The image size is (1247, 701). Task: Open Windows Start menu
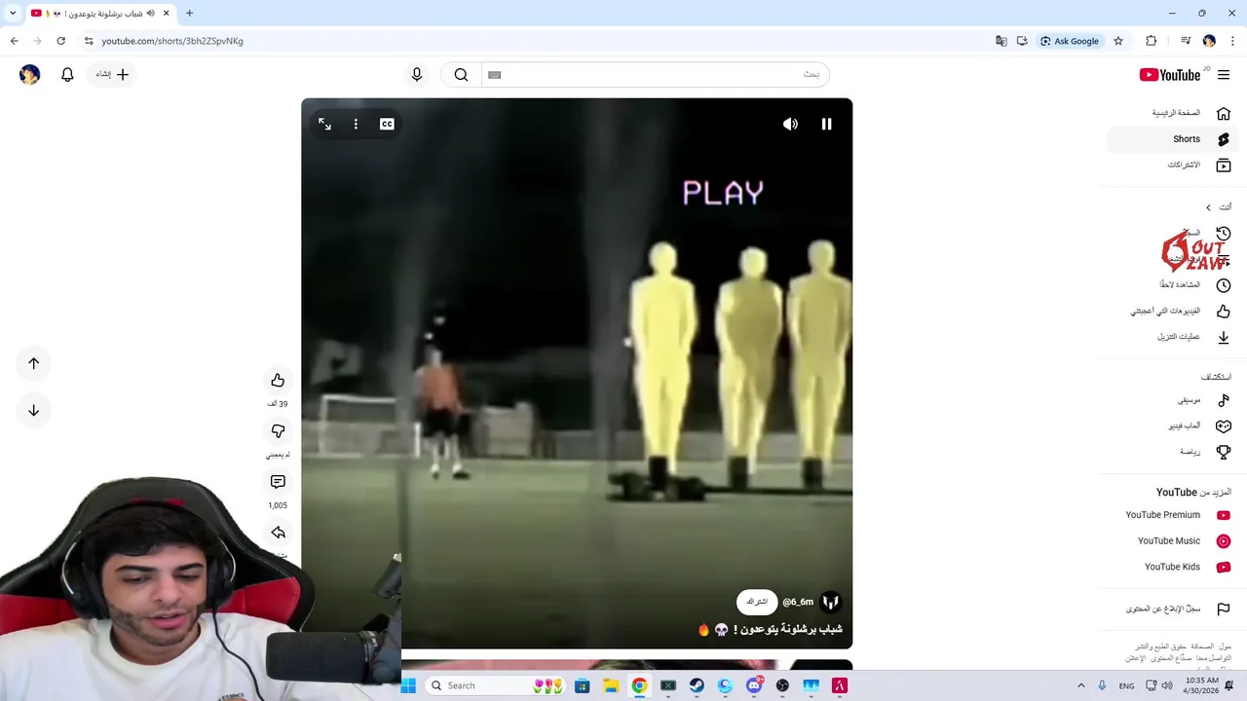click(x=408, y=685)
